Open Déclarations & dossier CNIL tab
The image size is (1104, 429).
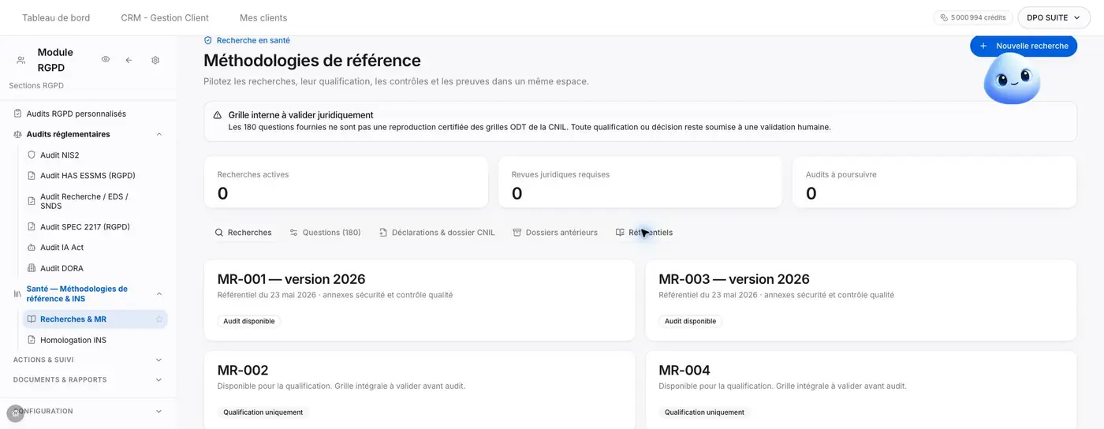point(437,233)
